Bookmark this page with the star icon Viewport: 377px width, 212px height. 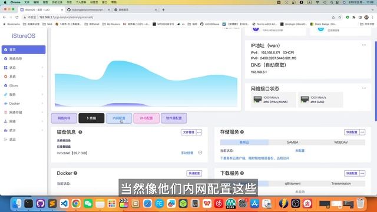[340, 17]
